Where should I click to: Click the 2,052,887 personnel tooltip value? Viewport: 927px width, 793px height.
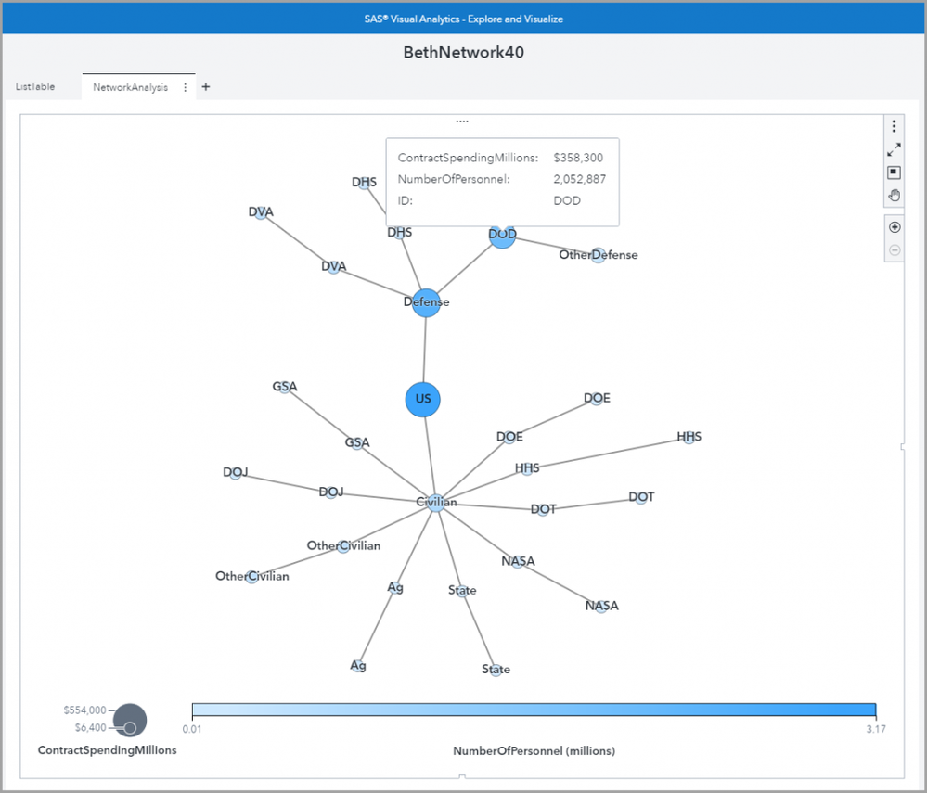coord(579,179)
